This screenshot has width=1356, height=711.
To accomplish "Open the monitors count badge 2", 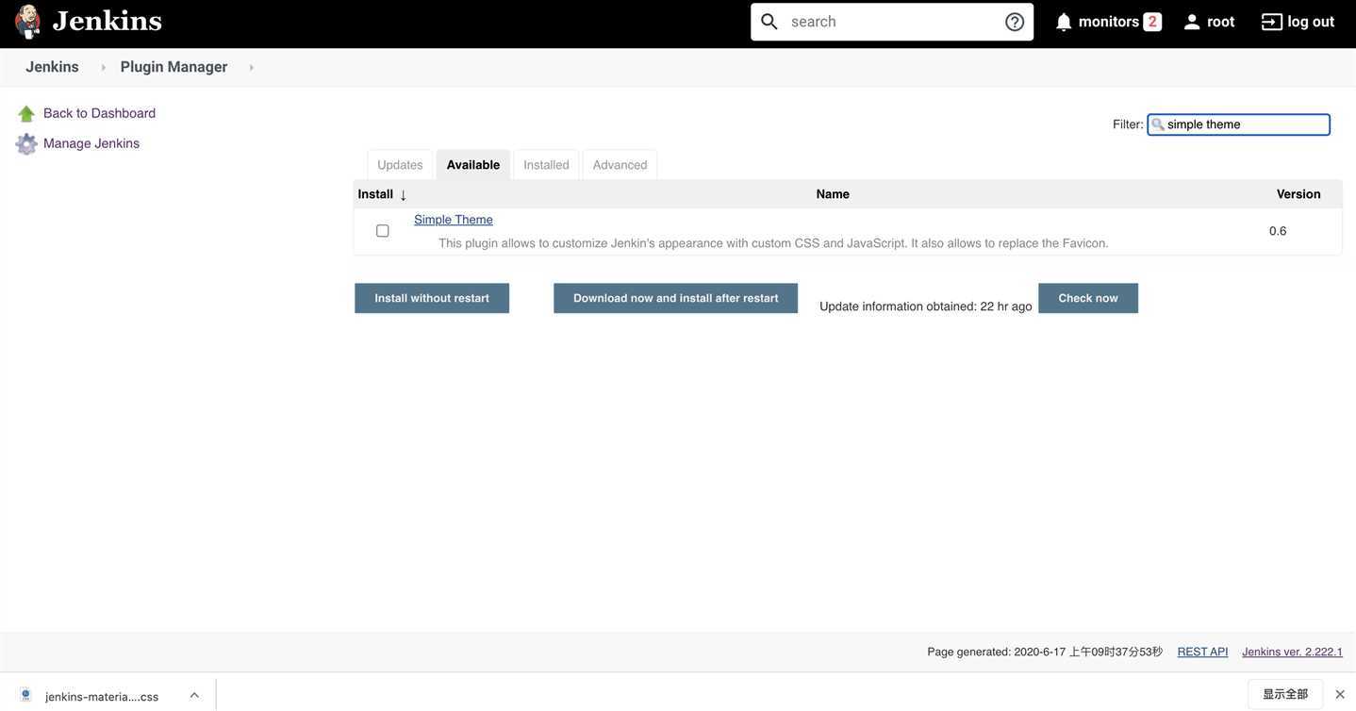I will tap(1152, 22).
